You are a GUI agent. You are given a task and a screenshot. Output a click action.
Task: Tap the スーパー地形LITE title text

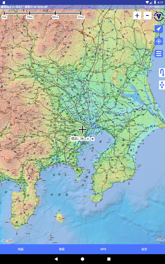(x=154, y=7)
